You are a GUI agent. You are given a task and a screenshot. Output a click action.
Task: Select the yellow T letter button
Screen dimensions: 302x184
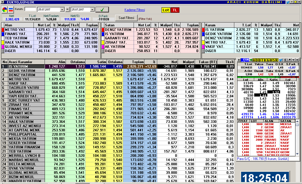point(263,60)
